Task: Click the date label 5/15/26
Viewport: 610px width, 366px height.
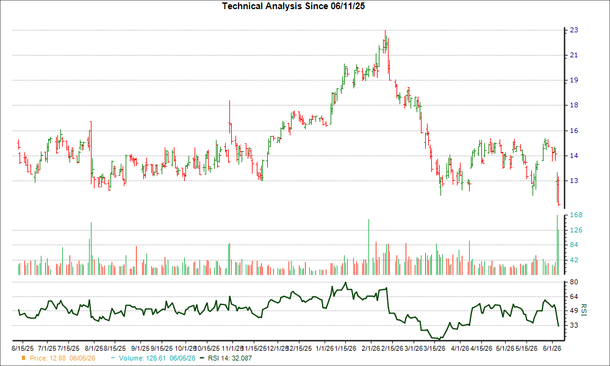Action: [526, 348]
